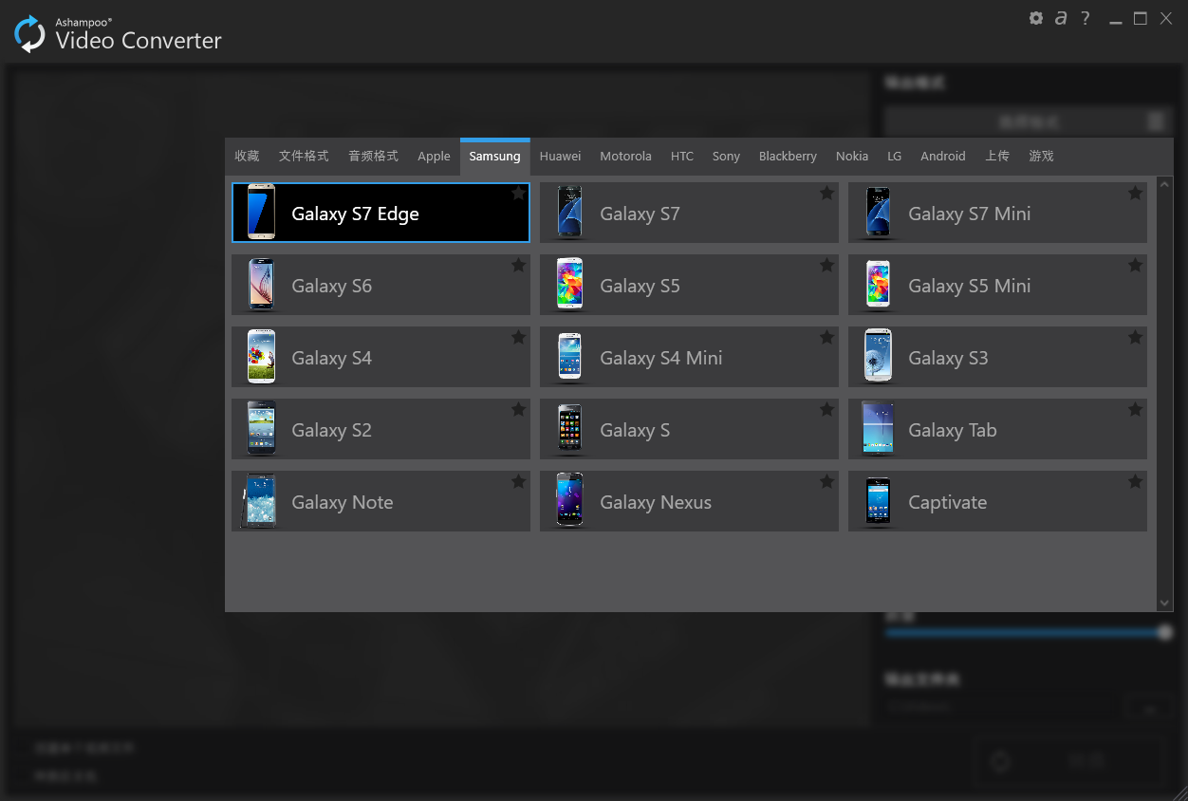The image size is (1188, 801).
Task: Click the Galaxy Nexus phone icon
Action: point(569,500)
